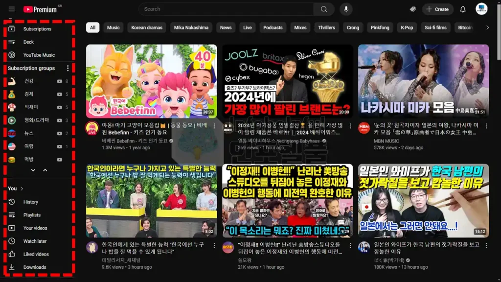Select the Korean dramas filter chip
The image size is (501, 282).
click(147, 27)
